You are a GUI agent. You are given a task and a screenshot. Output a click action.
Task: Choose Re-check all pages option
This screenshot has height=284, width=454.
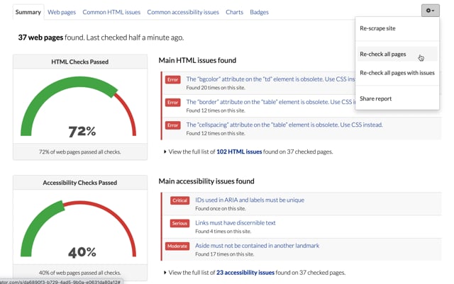tap(383, 54)
